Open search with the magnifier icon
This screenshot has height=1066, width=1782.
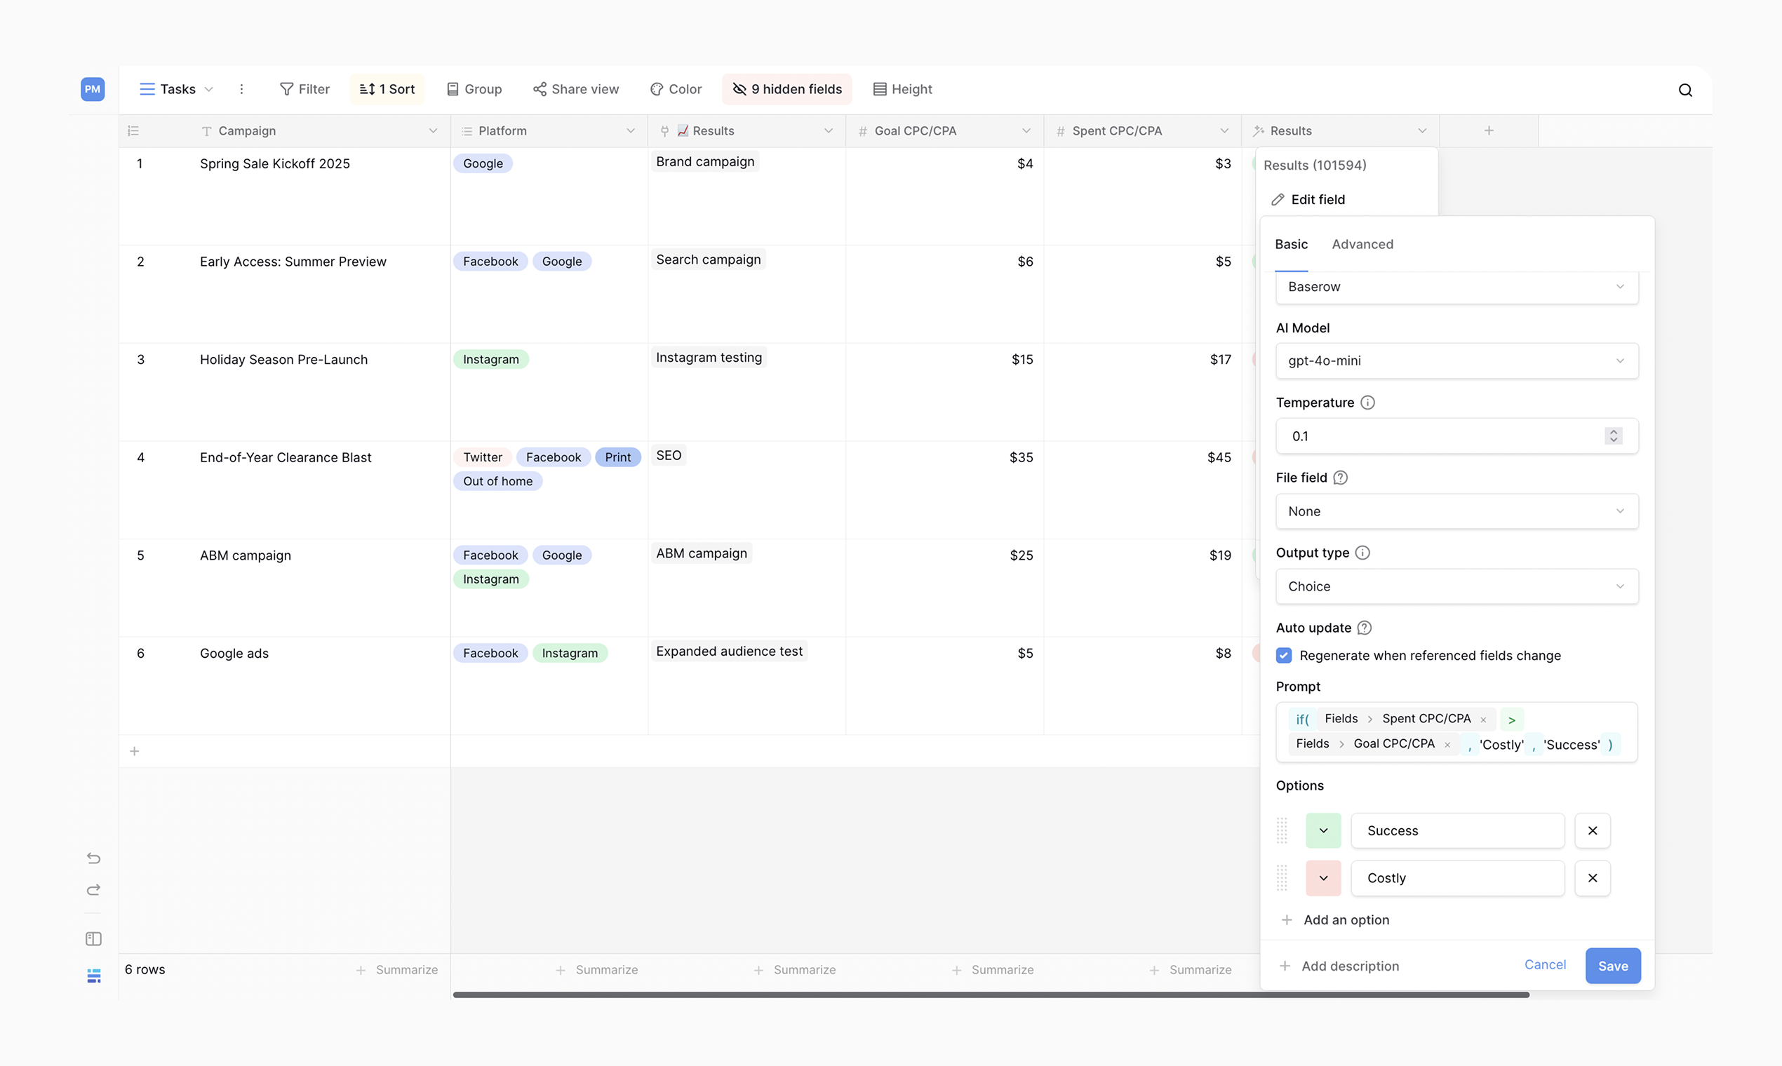pos(1685,89)
